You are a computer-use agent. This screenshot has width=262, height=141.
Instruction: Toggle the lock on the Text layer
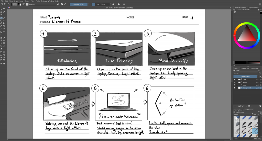pos(257,80)
